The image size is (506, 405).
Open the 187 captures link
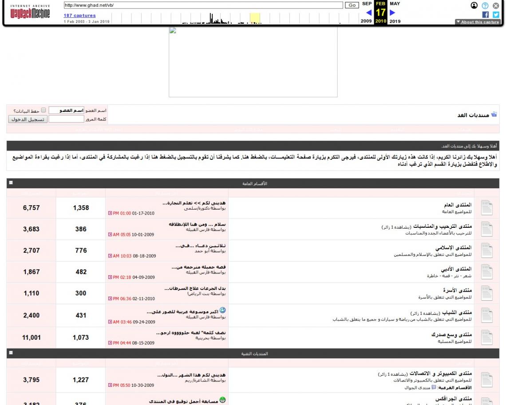click(x=80, y=16)
